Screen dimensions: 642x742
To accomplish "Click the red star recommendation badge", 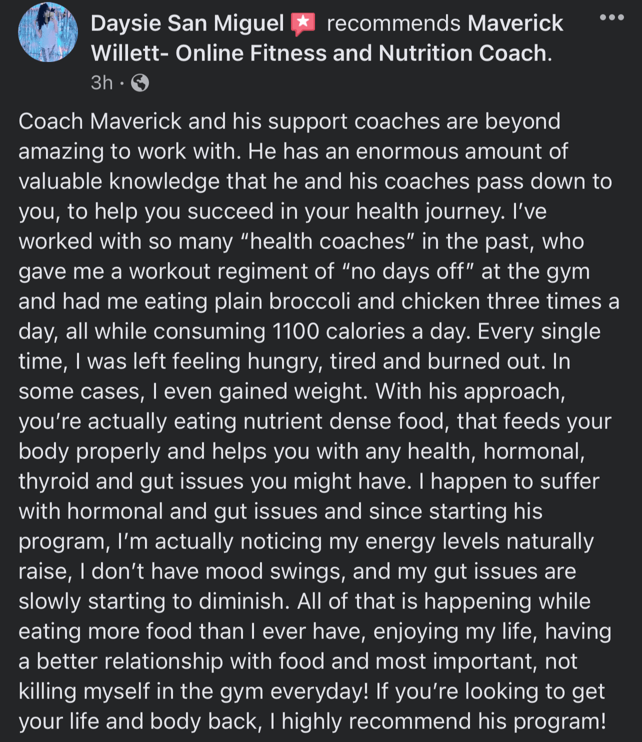I will 303,23.
